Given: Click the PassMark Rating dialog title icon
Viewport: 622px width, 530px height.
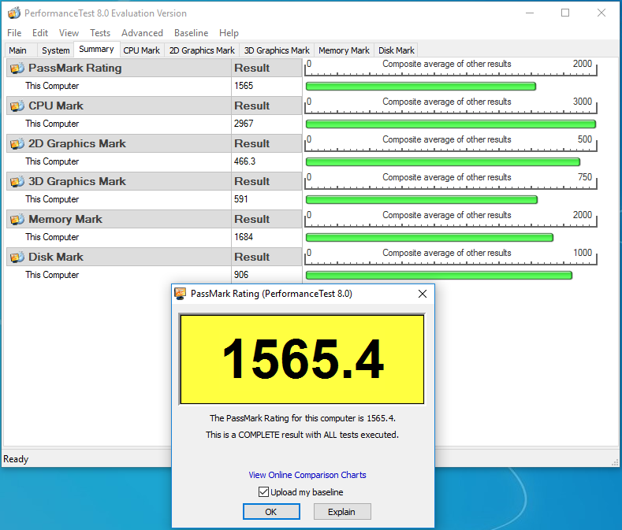Looking at the screenshot, I should [x=181, y=294].
